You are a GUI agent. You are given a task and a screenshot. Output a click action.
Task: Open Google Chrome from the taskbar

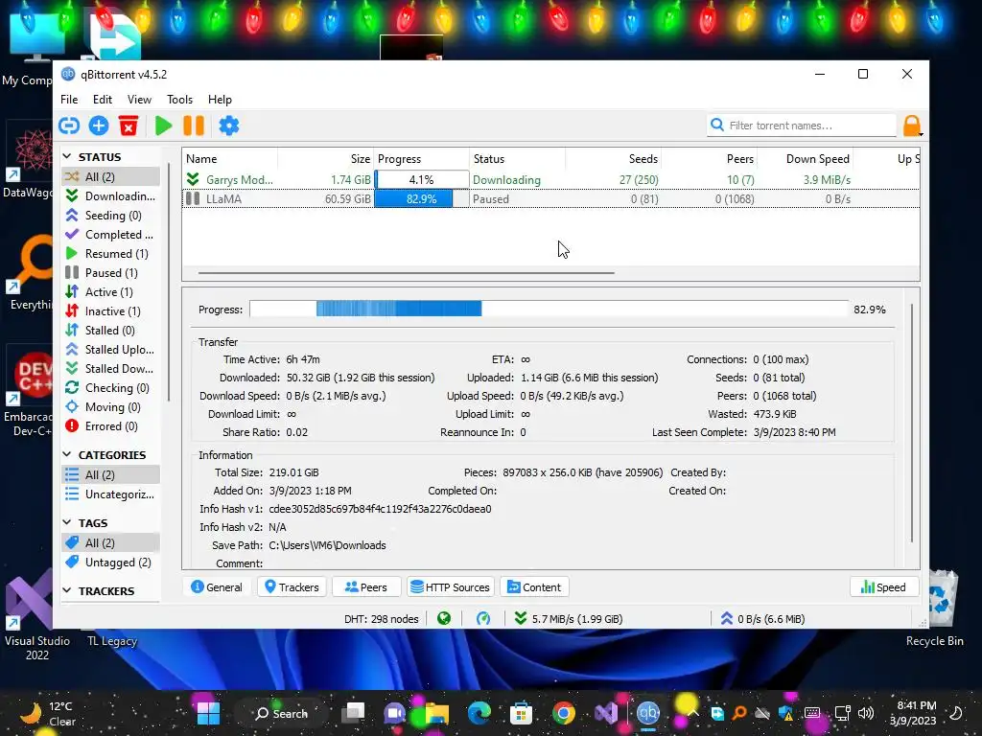tap(563, 713)
